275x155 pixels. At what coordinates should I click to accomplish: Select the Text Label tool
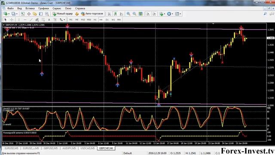tap(55, 20)
